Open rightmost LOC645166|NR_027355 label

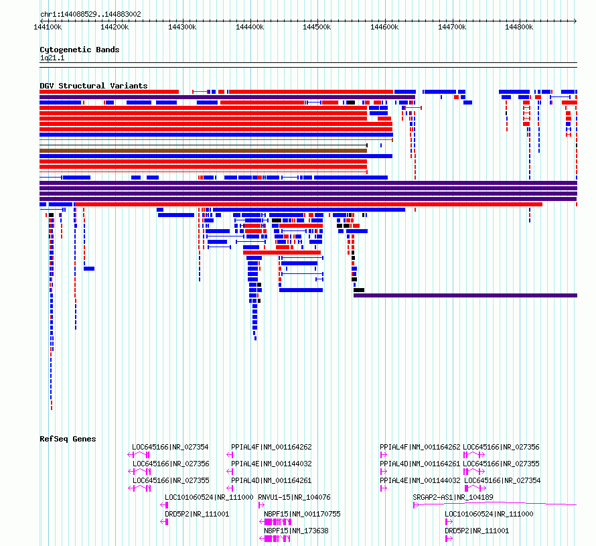click(501, 464)
